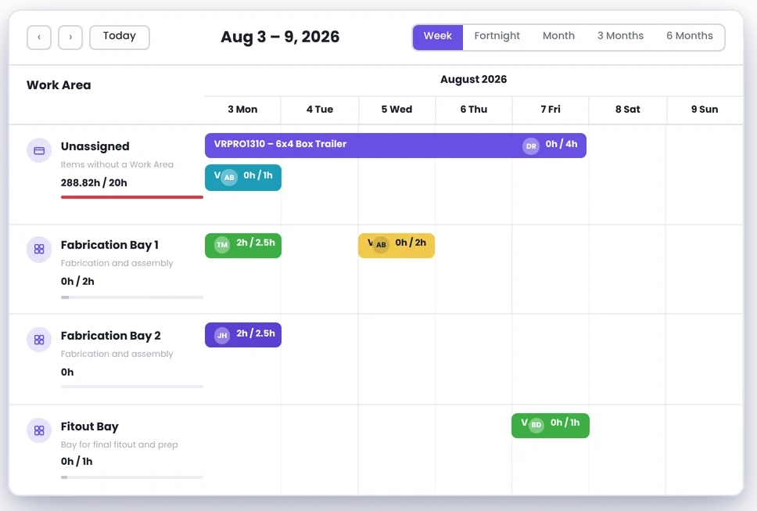Click the Unassigned work area card icon
757x511 pixels.
pyautogui.click(x=39, y=151)
